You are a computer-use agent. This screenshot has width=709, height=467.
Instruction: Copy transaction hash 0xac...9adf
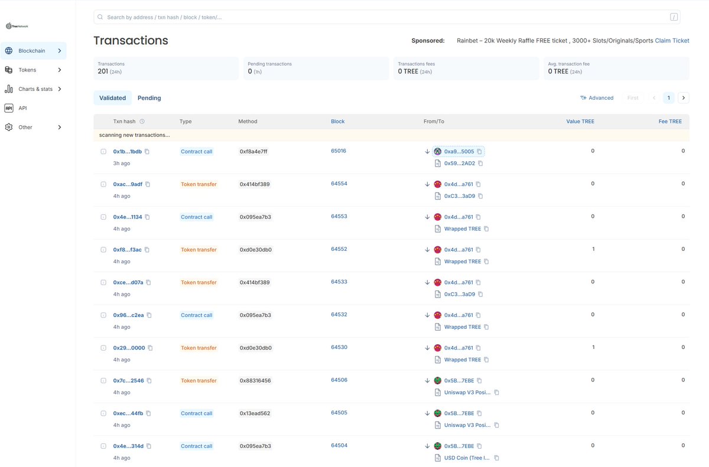(148, 184)
